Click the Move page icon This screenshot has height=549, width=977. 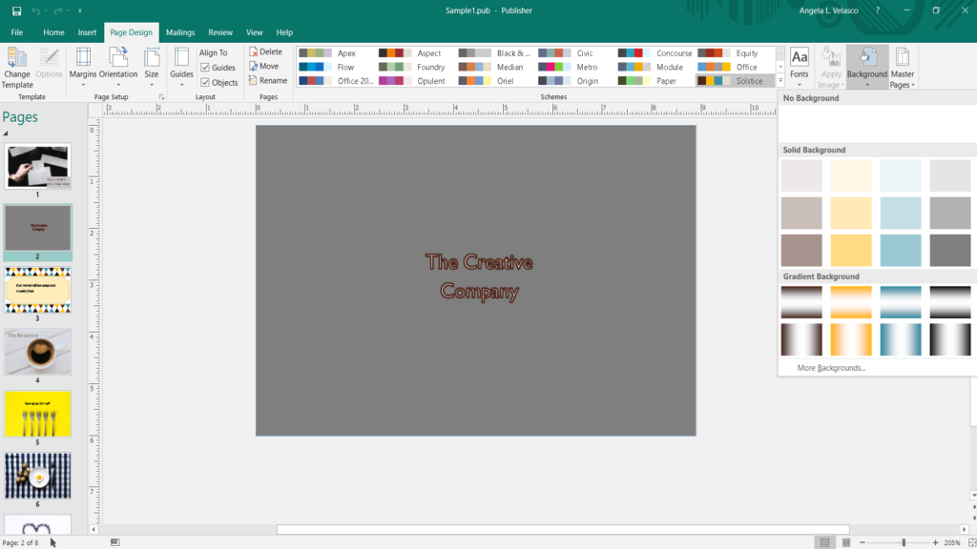click(x=266, y=66)
